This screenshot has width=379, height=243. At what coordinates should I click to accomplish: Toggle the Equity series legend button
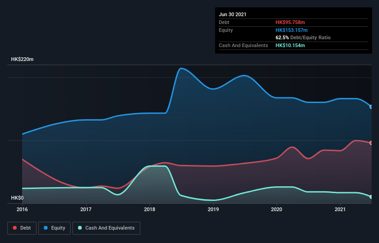[54, 228]
